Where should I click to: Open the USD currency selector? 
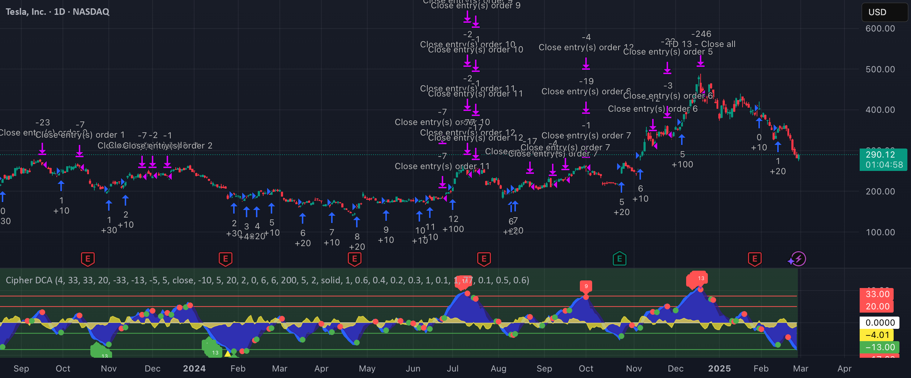[884, 12]
